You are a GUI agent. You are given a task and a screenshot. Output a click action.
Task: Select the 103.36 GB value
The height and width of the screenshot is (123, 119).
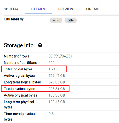tap(57, 95)
